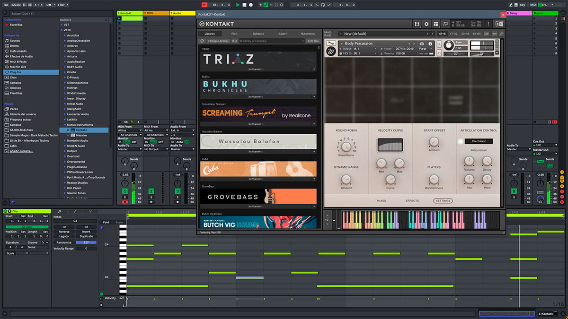Viewport: 568px width, 319px height.
Task: Click the info icon on Body Percussion
Action: (x=430, y=43)
